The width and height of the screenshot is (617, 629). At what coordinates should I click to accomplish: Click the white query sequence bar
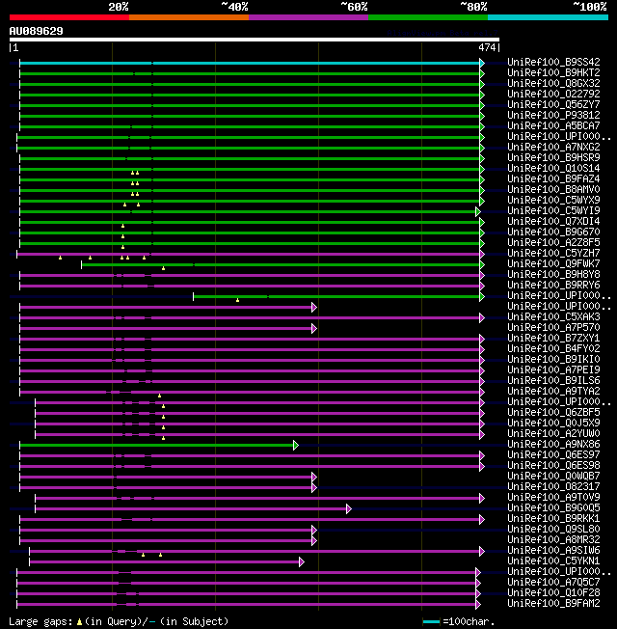tap(255, 40)
